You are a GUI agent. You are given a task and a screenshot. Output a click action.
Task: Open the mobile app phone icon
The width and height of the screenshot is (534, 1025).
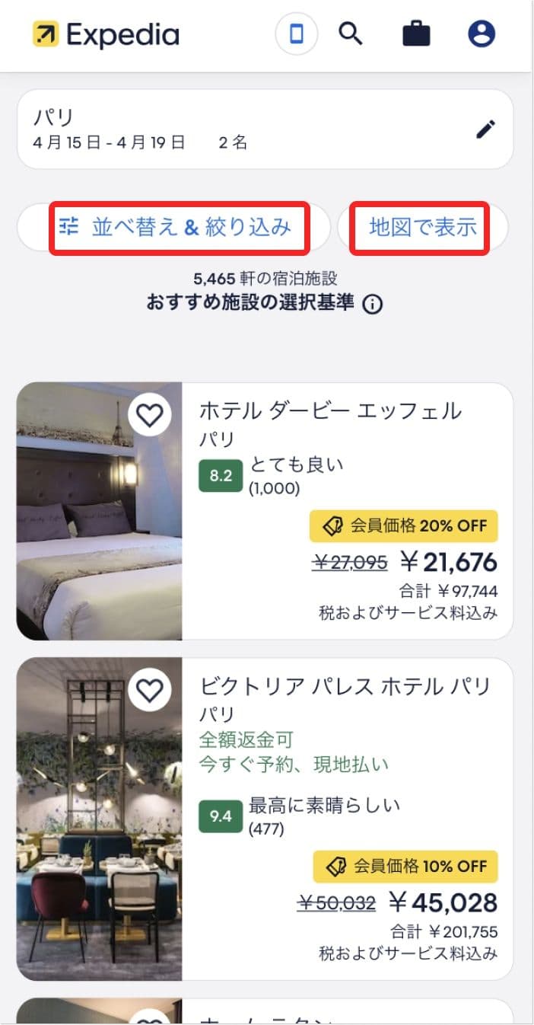coord(297,35)
